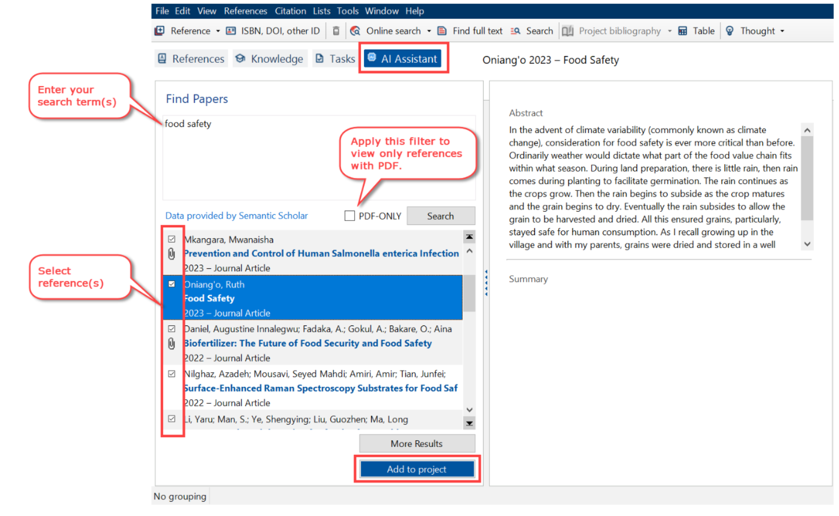Click the food safety search term field
This screenshot has width=839, height=516.
tap(319, 157)
